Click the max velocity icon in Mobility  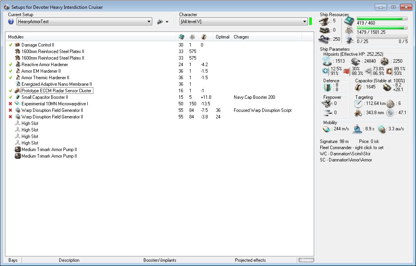[326, 129]
